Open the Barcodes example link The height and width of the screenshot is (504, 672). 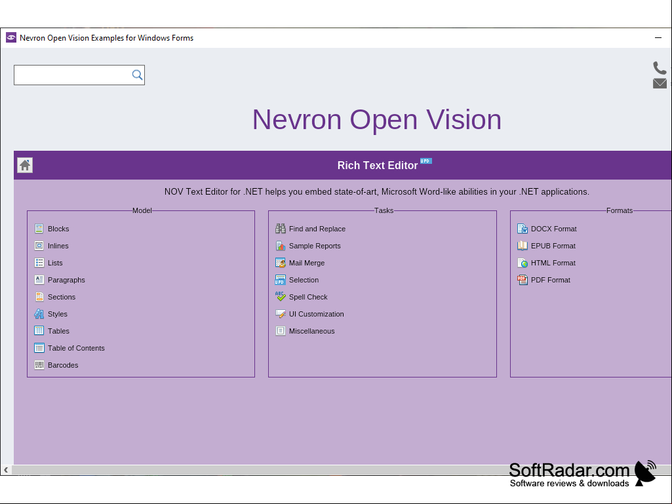[x=63, y=366]
